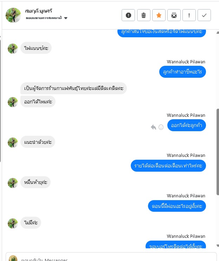Image resolution: width=219 pixels, height=261 pixels.
Task: Open สมฤดี มูลศรี contact name
Action: (38, 11)
